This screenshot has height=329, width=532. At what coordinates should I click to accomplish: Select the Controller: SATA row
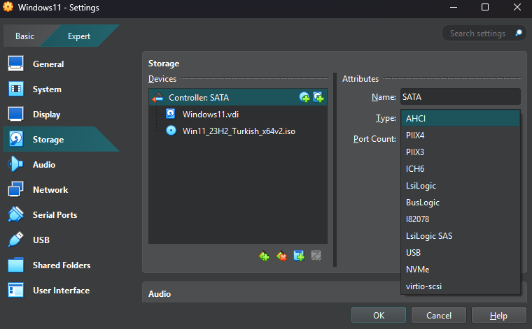(238, 98)
